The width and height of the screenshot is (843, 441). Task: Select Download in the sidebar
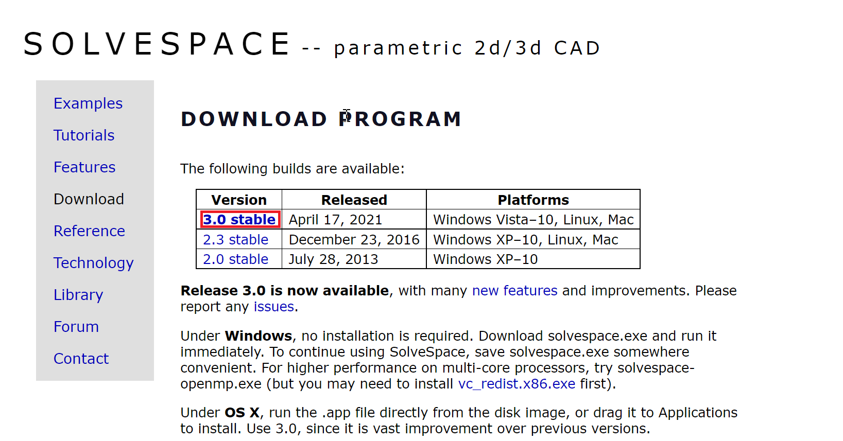(89, 199)
